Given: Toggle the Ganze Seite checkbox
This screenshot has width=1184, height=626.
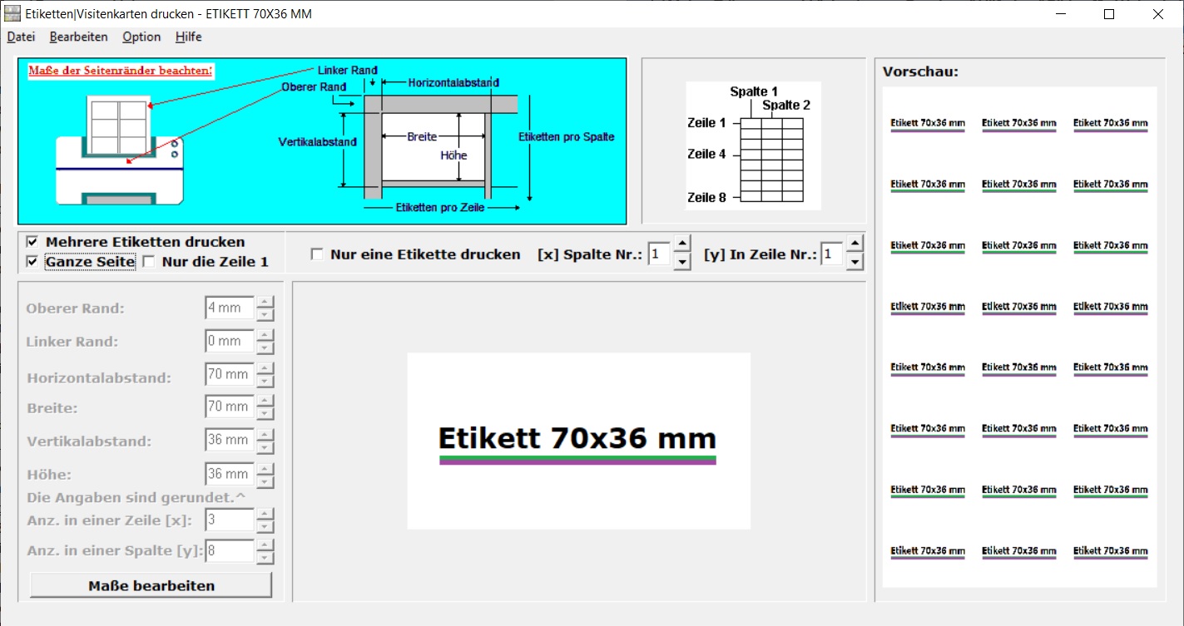Looking at the screenshot, I should pos(32,262).
